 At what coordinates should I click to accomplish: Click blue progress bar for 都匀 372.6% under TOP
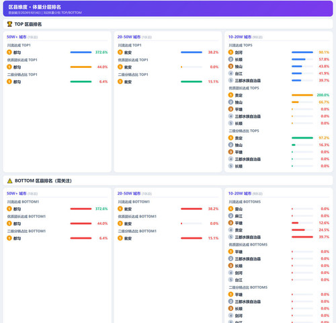point(81,52)
